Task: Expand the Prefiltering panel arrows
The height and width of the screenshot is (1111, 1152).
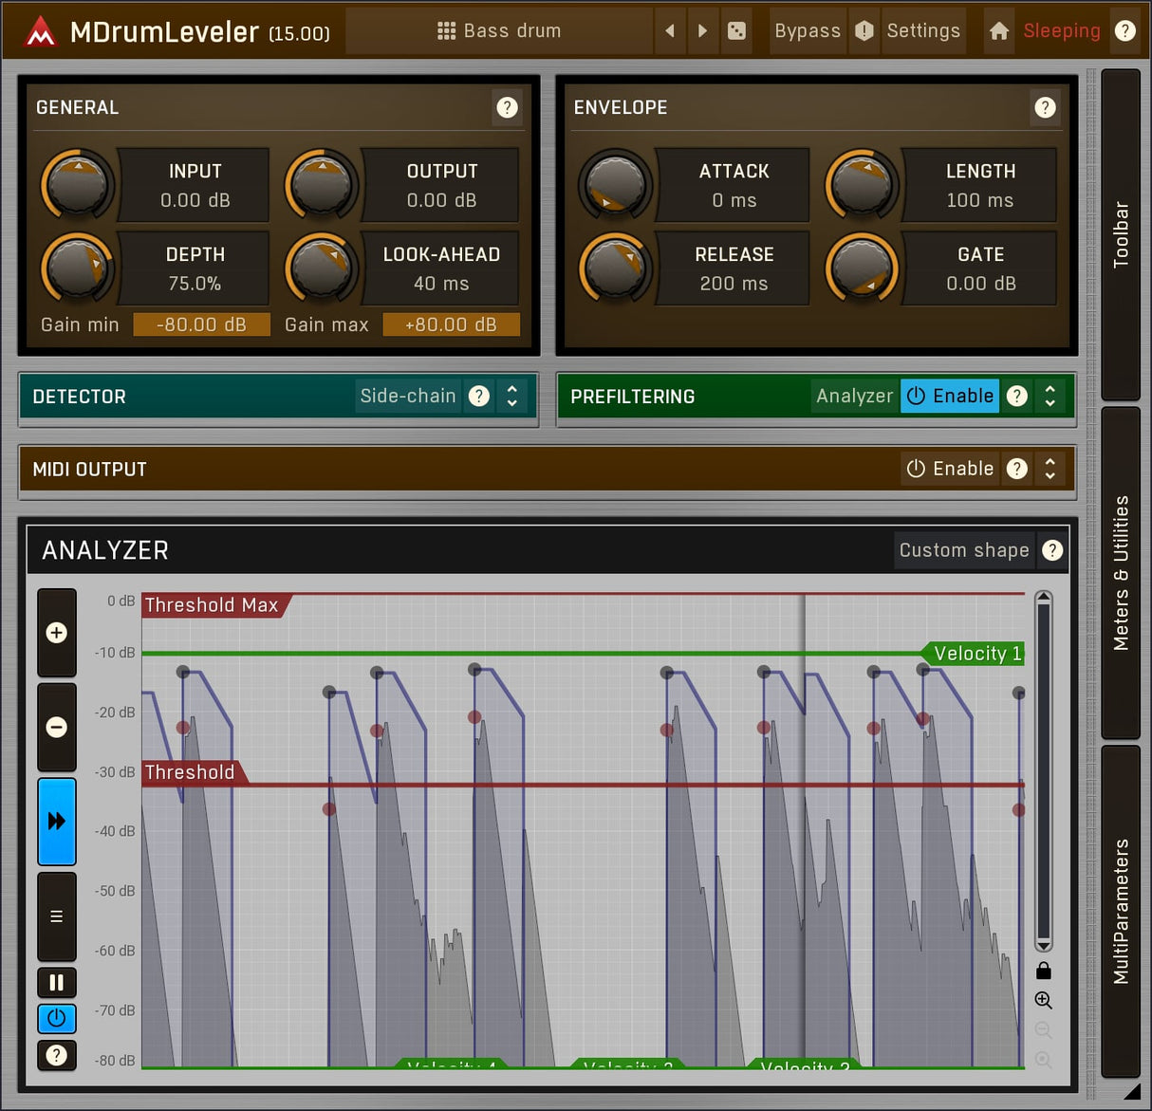Action: [1050, 397]
